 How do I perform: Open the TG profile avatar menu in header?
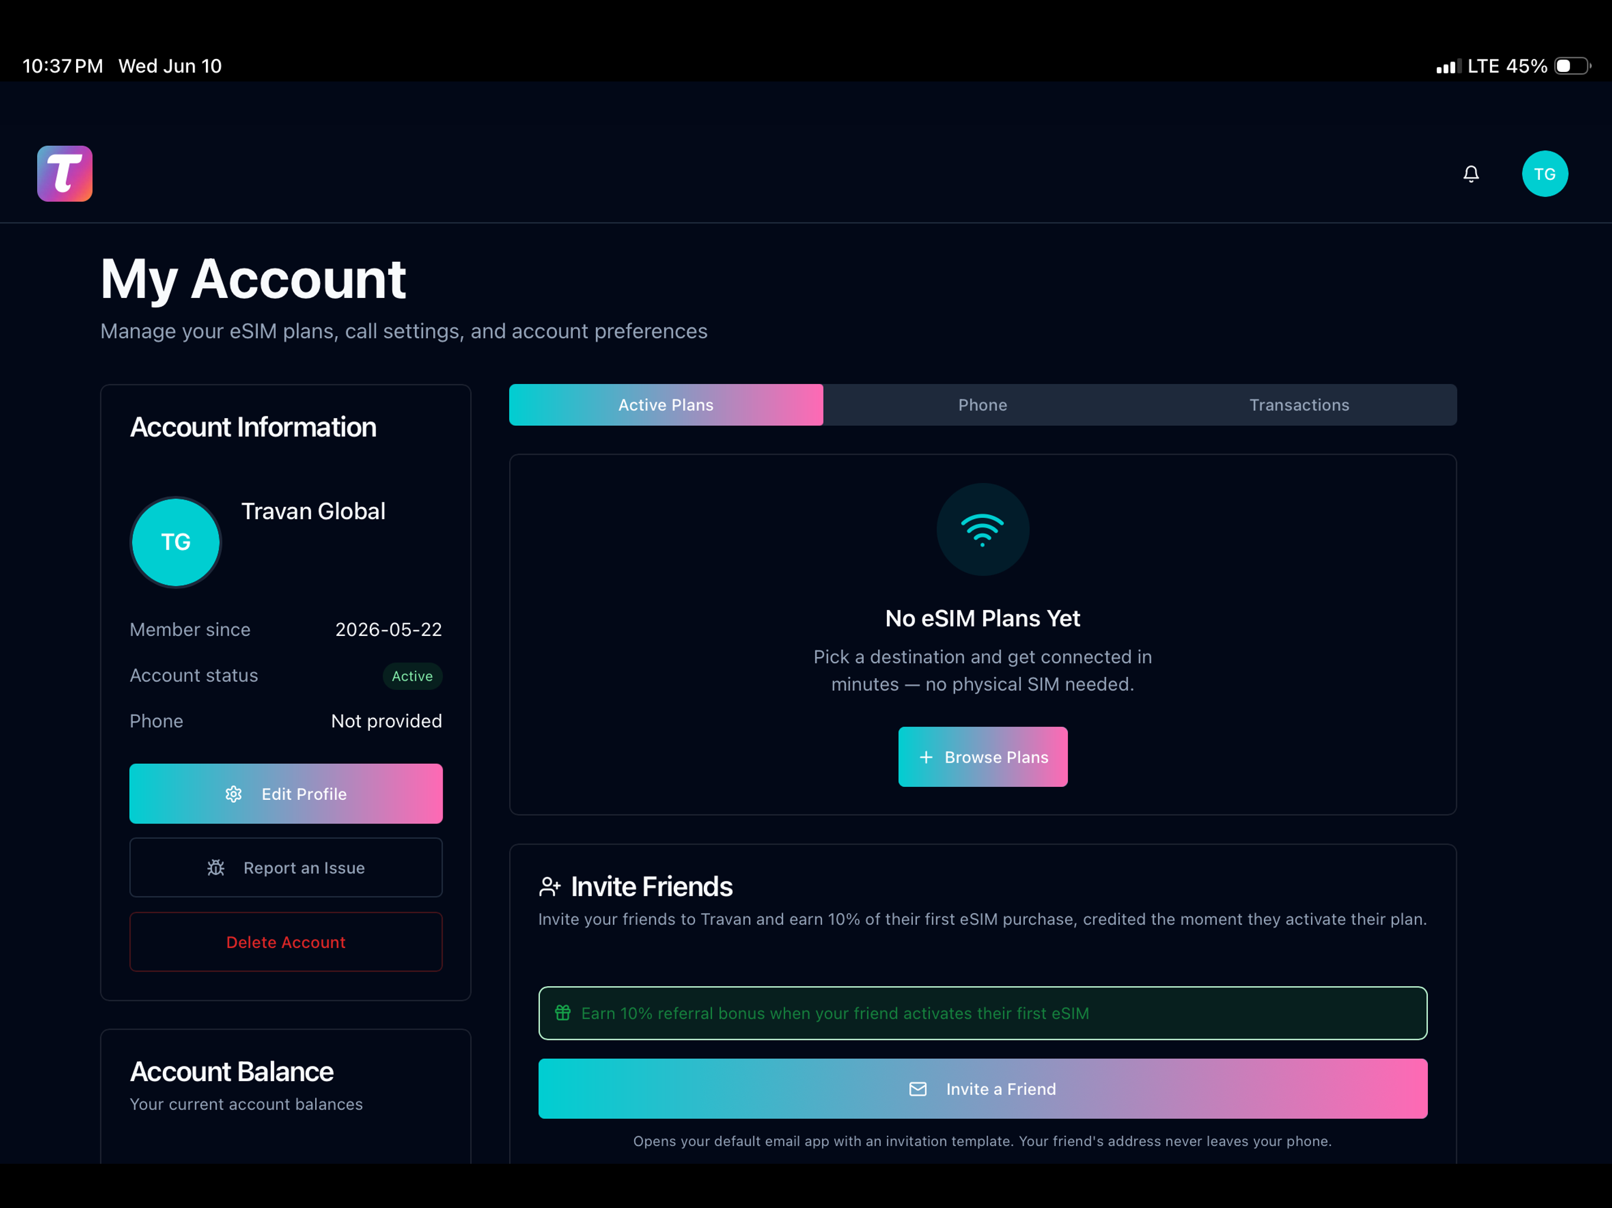pos(1544,173)
